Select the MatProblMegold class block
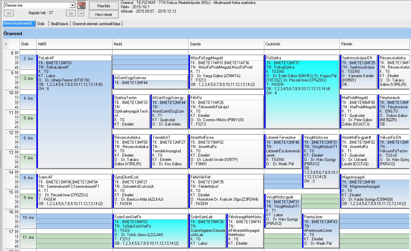Image resolution: width=411 pixels, height=251 pixels. pos(359,112)
